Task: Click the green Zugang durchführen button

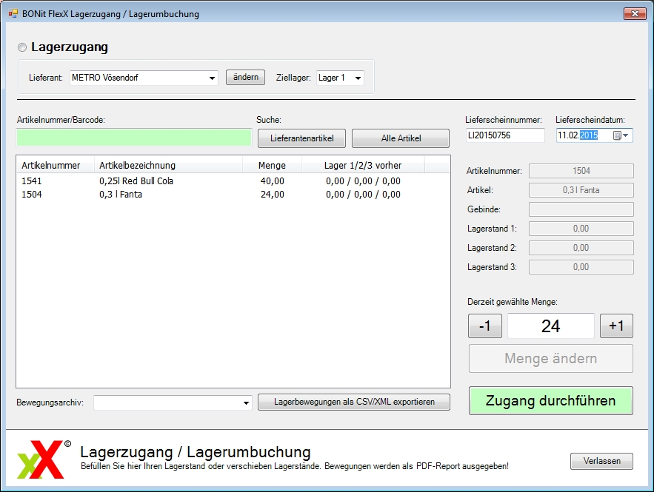Action: 550,401
